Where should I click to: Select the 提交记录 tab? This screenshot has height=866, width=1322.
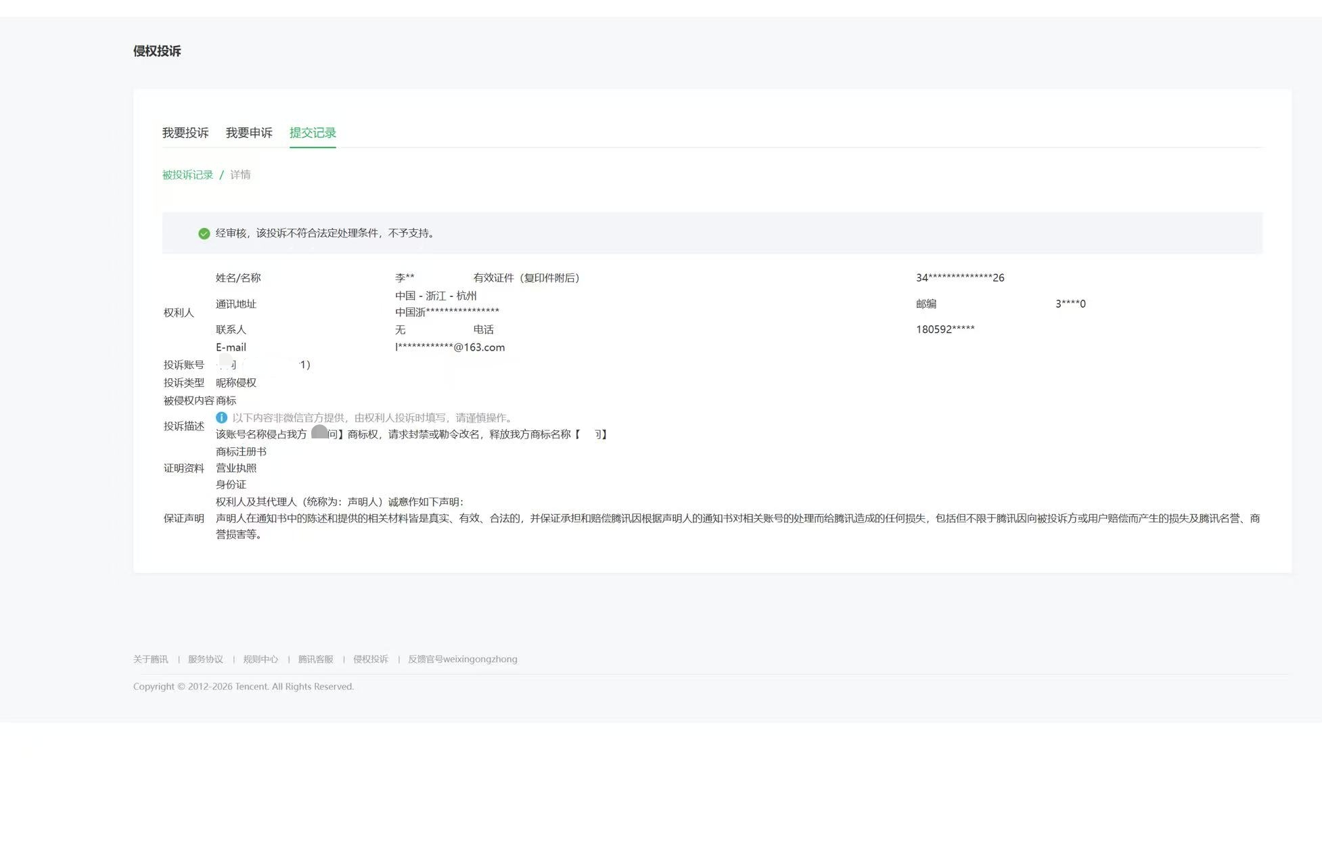[x=313, y=133]
